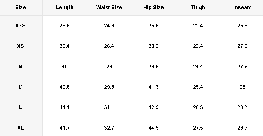Click the XXS size row label
Image resolution: width=263 pixels, height=136 pixels.
coord(20,26)
